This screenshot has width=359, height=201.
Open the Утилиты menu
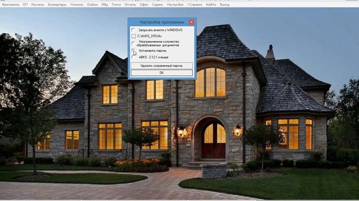[x=76, y=4]
